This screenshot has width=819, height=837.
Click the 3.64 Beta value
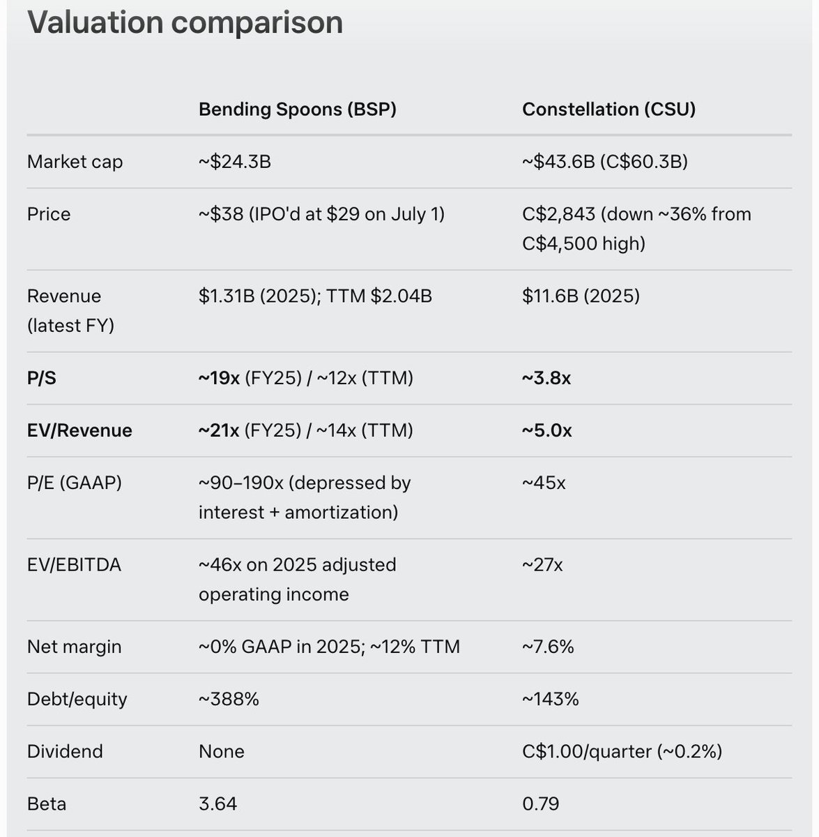(x=217, y=804)
